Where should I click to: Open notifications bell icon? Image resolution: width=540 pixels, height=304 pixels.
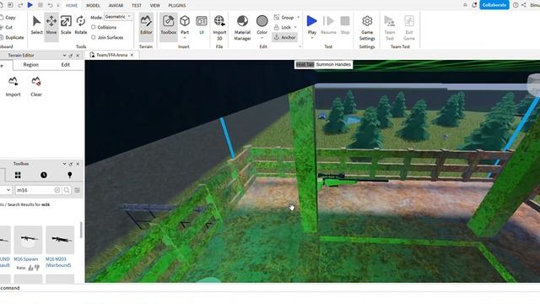tap(474, 5)
